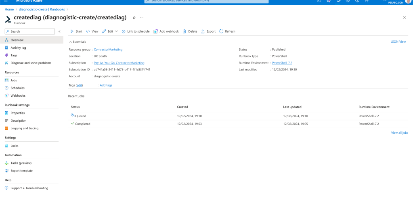The height and width of the screenshot is (205, 413).
Task: Refresh the runbook overview
Action: pyautogui.click(x=227, y=31)
